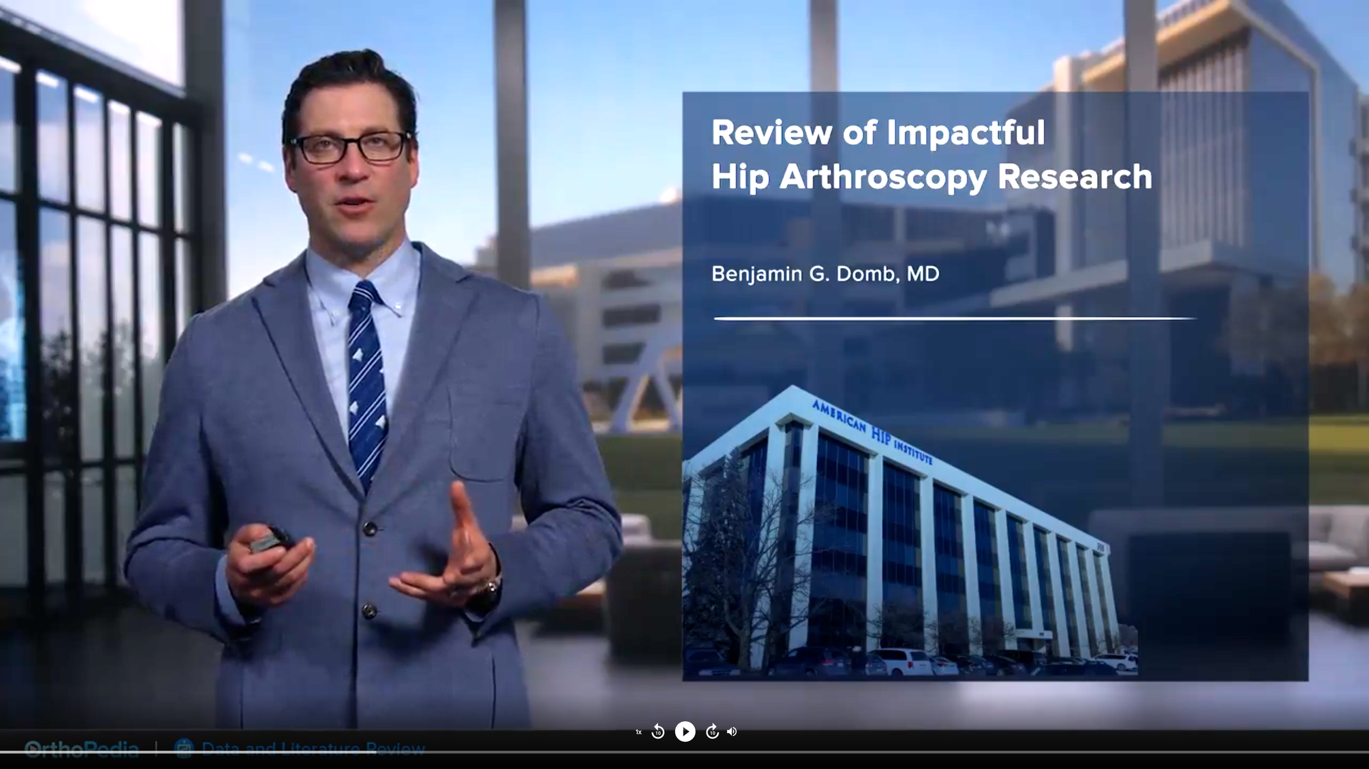Mute the video volume
The width and height of the screenshot is (1369, 769).
[x=732, y=731]
